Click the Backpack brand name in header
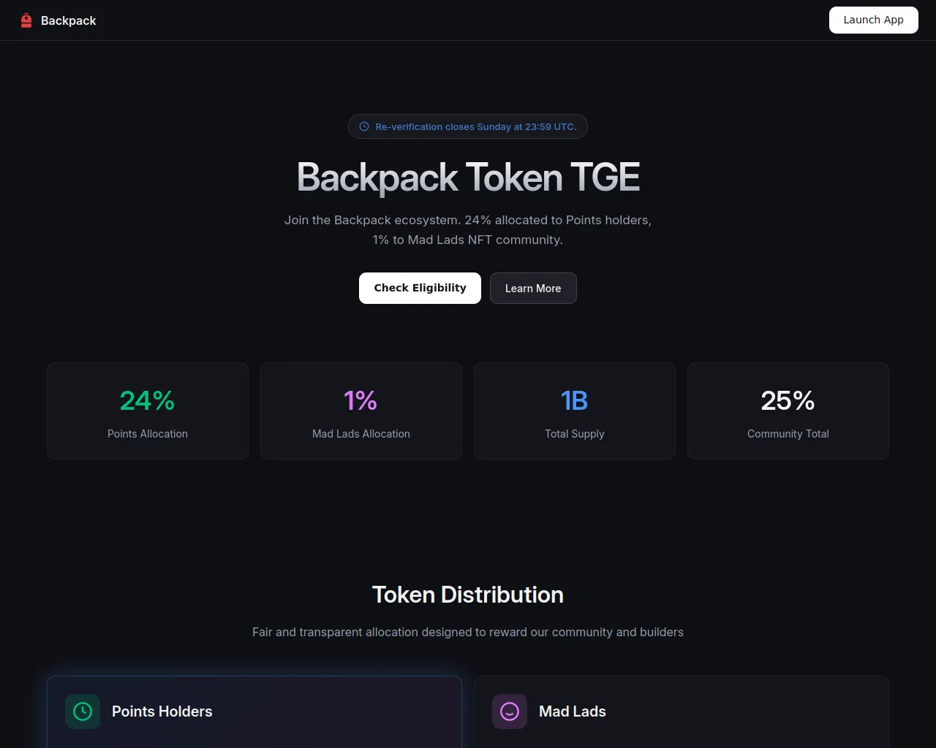 (x=69, y=20)
